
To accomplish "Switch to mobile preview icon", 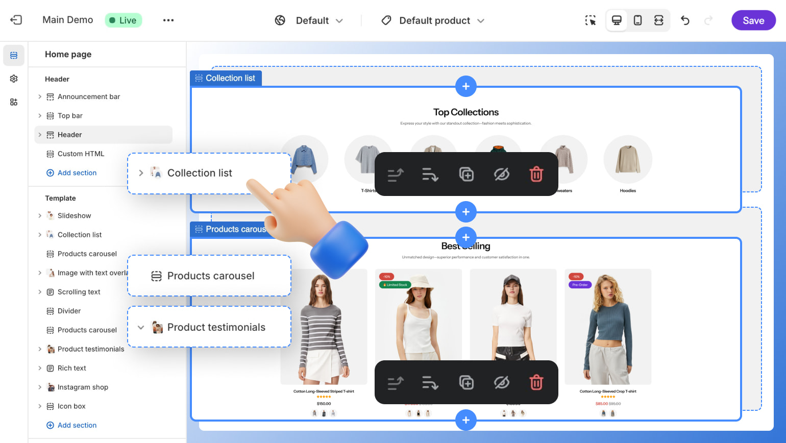I will 637,20.
